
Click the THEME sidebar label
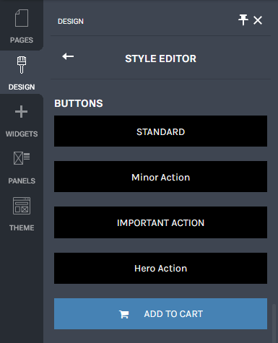coord(22,227)
